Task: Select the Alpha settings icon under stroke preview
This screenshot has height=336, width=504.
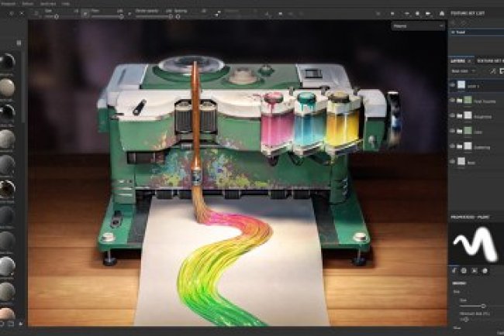Action: point(464,271)
